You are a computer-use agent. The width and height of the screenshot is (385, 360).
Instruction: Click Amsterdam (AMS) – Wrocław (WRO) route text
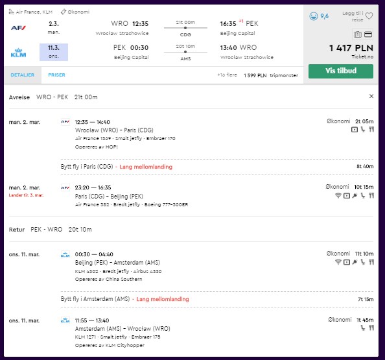[122, 329]
